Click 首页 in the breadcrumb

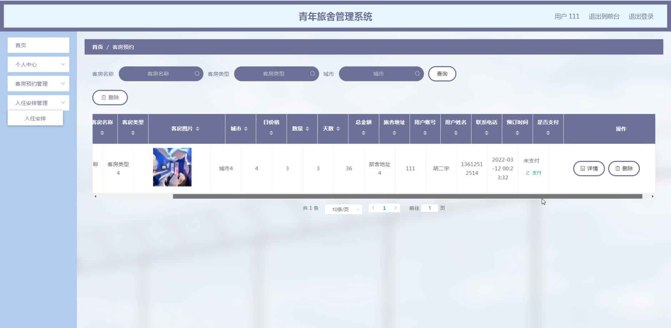pos(97,47)
